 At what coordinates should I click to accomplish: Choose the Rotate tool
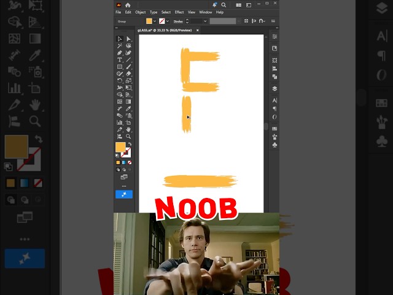(120, 81)
